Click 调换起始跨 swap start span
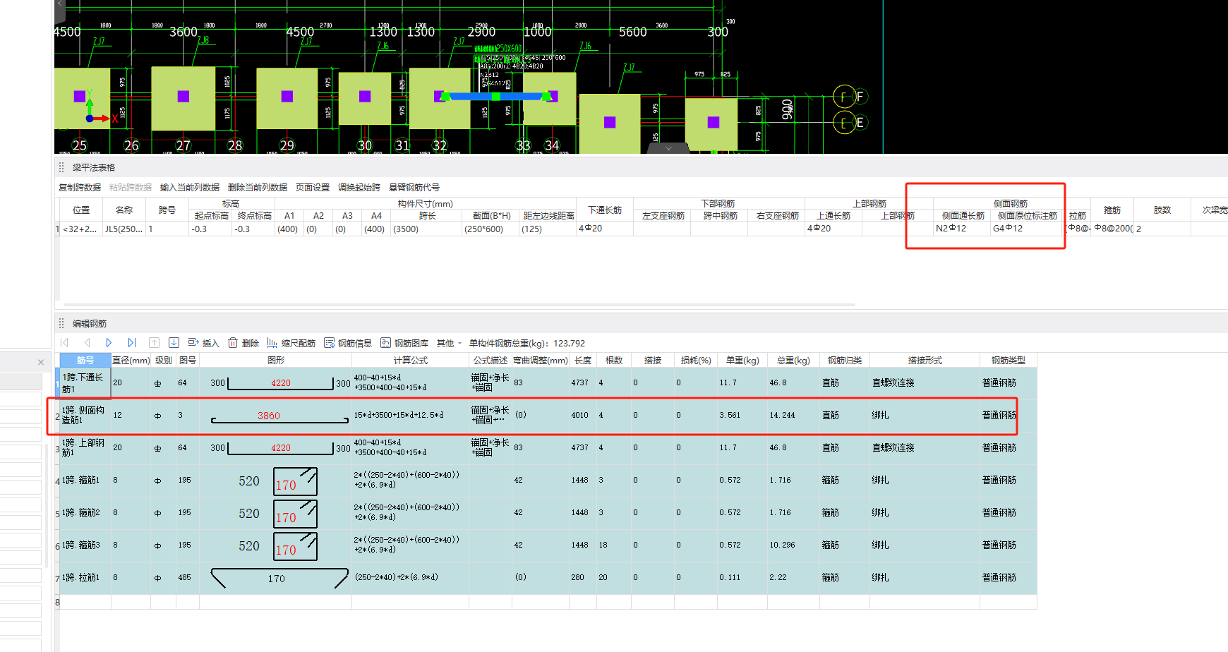The height and width of the screenshot is (652, 1228). [x=359, y=187]
